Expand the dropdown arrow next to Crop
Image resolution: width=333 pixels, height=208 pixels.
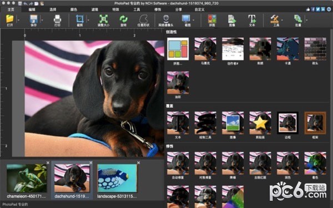pos(88,20)
